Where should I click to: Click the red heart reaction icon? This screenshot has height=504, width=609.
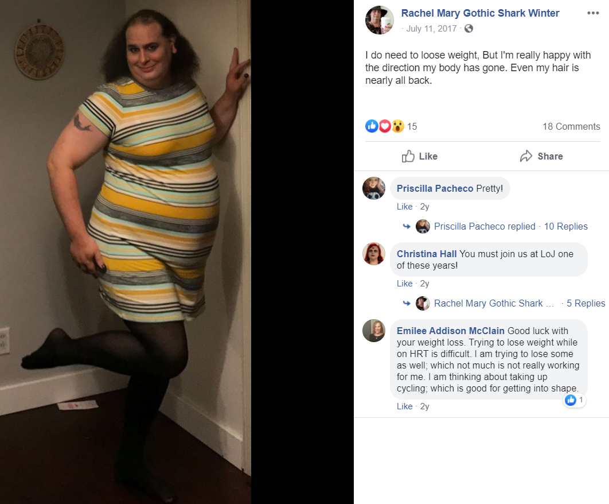[385, 126]
